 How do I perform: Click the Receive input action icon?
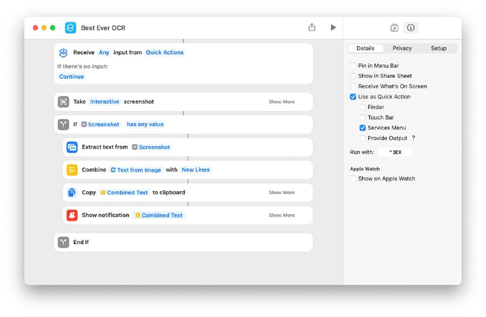point(63,52)
